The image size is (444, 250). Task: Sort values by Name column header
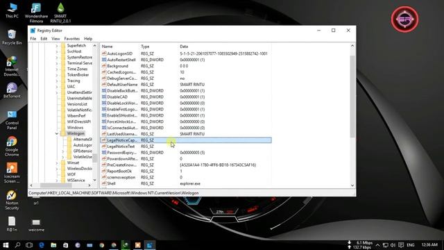click(x=119, y=47)
